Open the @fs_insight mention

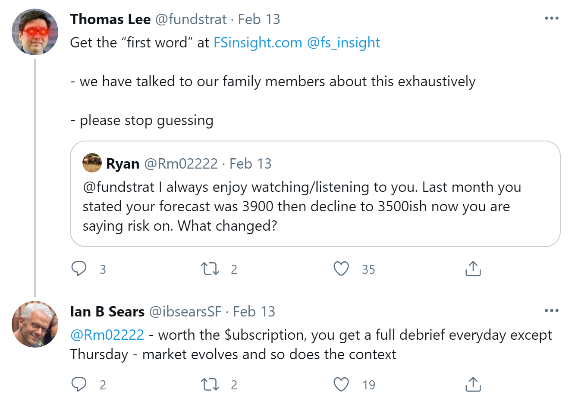(343, 43)
